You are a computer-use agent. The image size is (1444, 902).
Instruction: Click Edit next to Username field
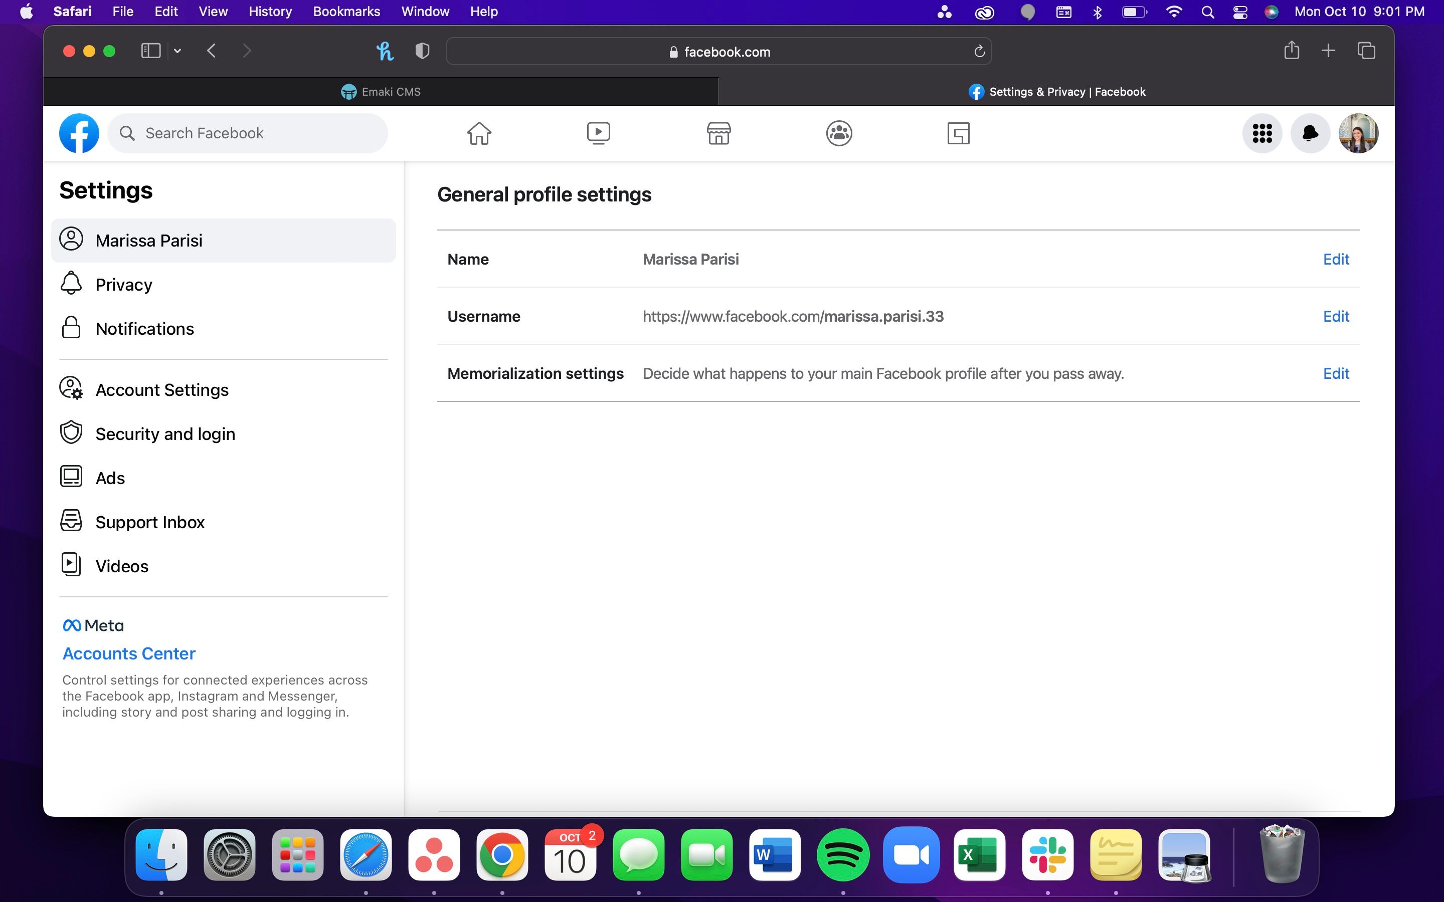tap(1335, 316)
